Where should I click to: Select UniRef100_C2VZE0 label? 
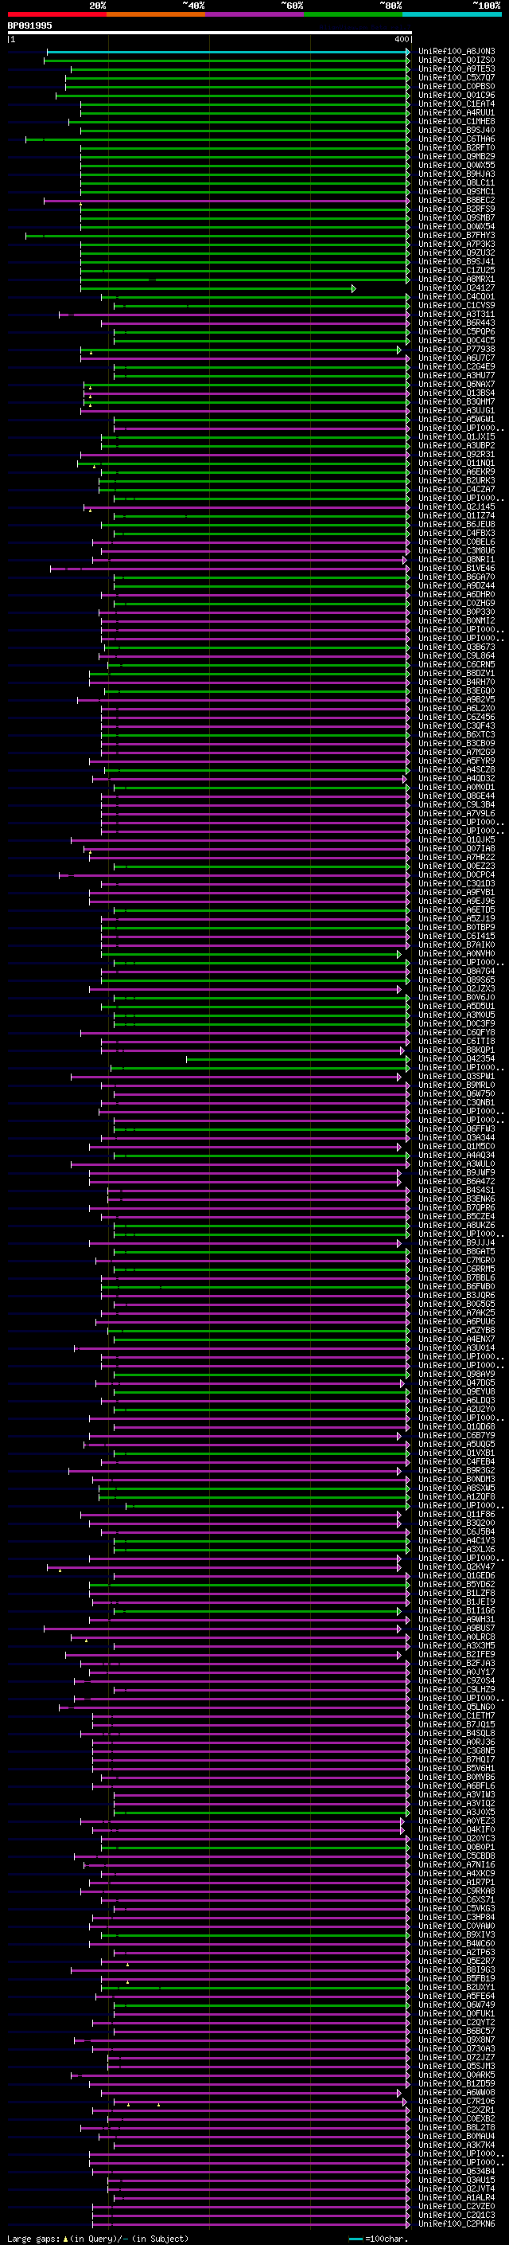click(x=457, y=2207)
